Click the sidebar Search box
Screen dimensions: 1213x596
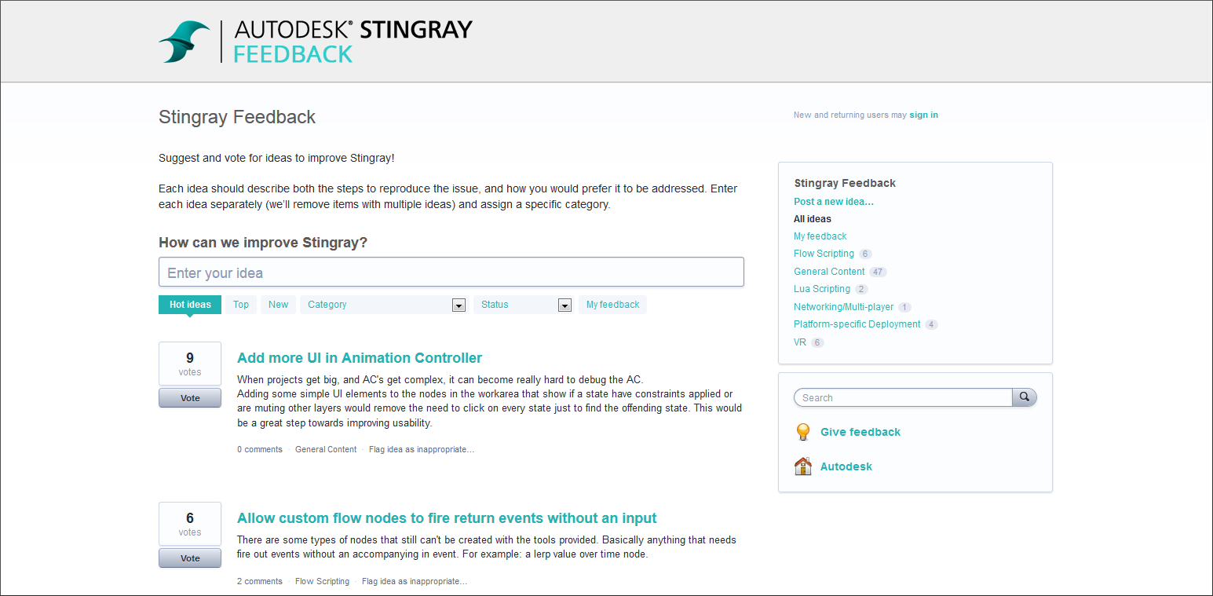[903, 397]
